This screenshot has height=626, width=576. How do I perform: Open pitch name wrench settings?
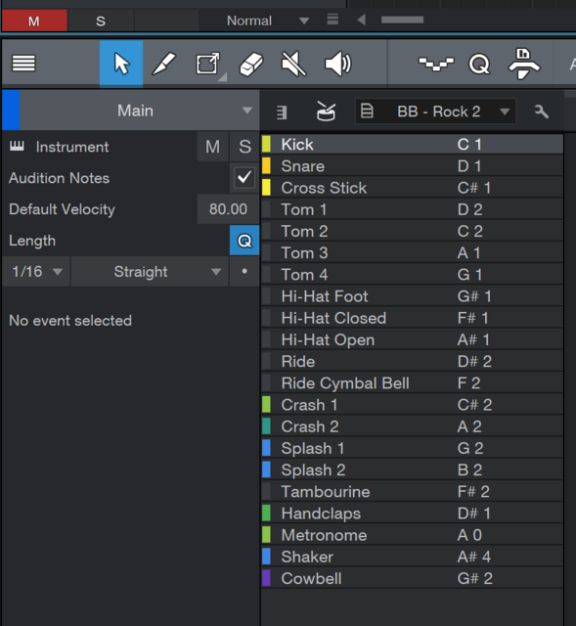(x=542, y=112)
